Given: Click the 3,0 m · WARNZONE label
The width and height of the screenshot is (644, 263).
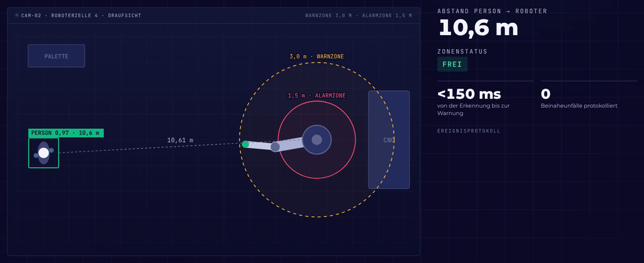Looking at the screenshot, I should (x=317, y=56).
